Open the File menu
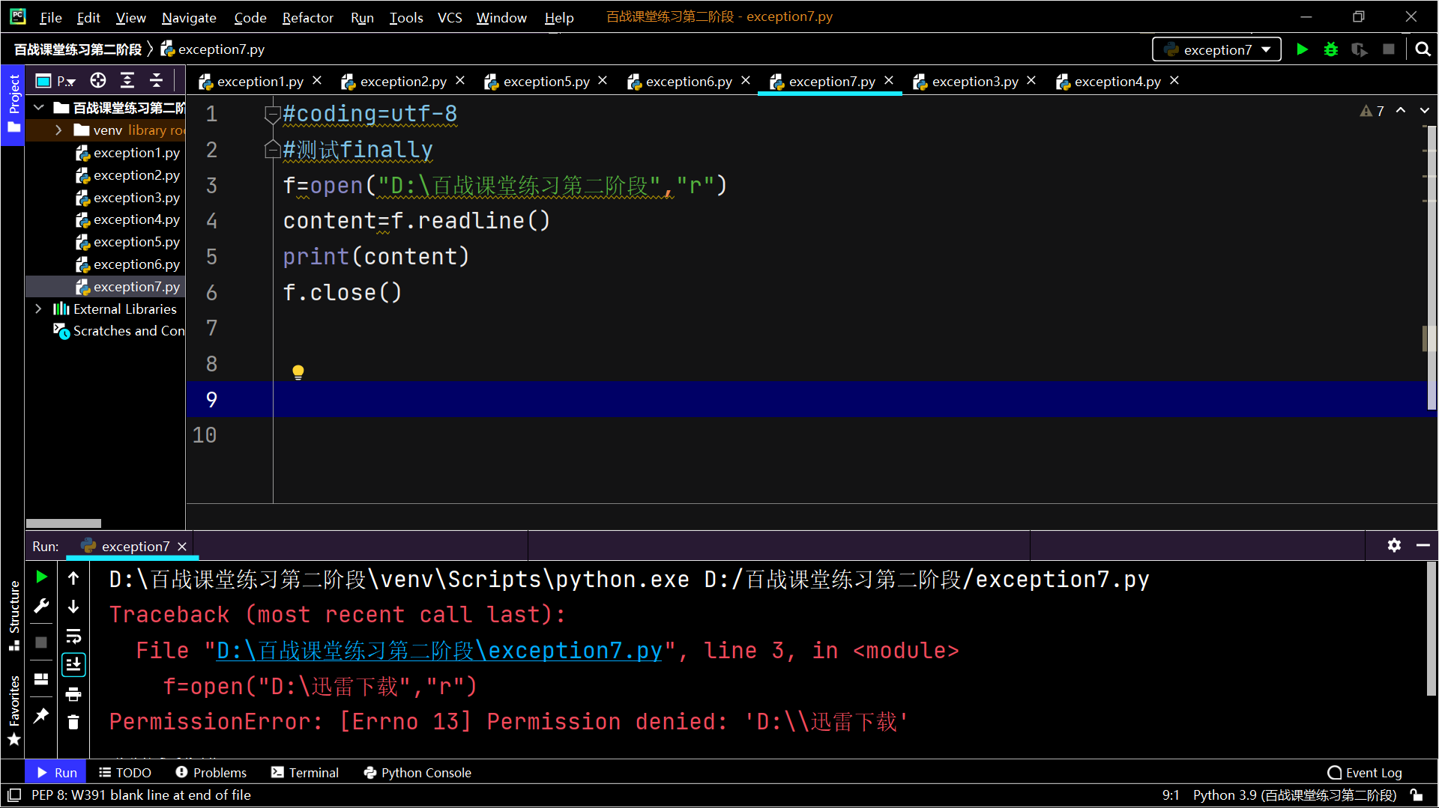The image size is (1439, 808). 50,16
